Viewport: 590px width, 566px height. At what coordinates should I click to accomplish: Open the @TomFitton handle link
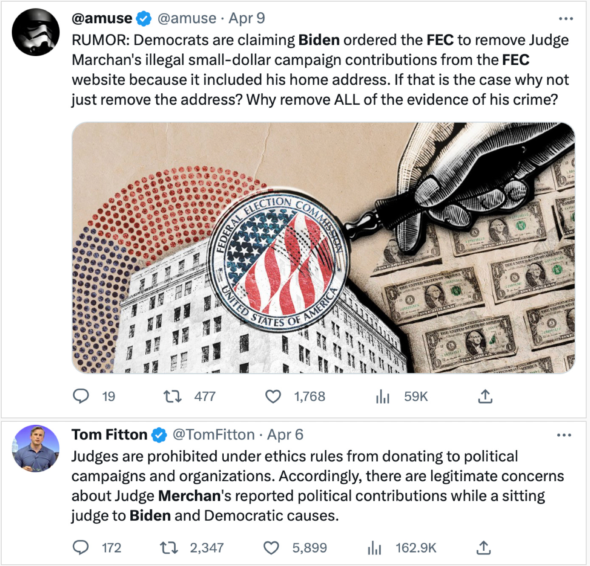(213, 434)
